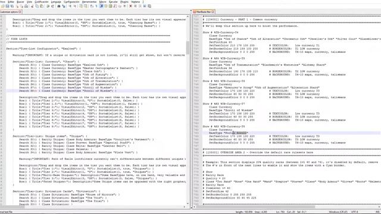The image size is (381, 214).
Task: Click the Save All toolbar icon
Action: 12,6
